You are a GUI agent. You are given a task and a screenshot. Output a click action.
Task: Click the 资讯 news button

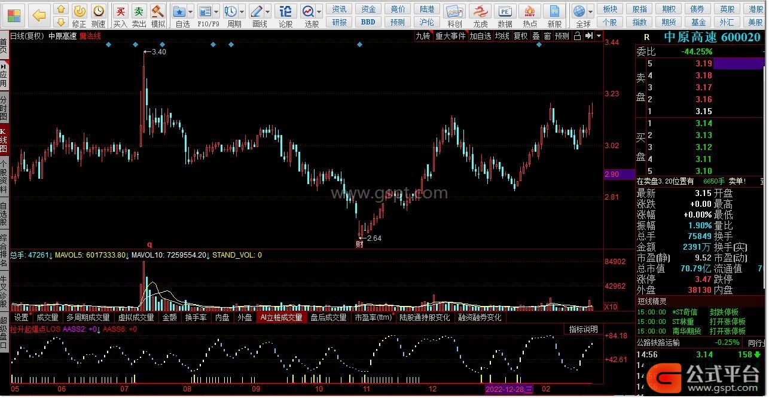click(339, 9)
